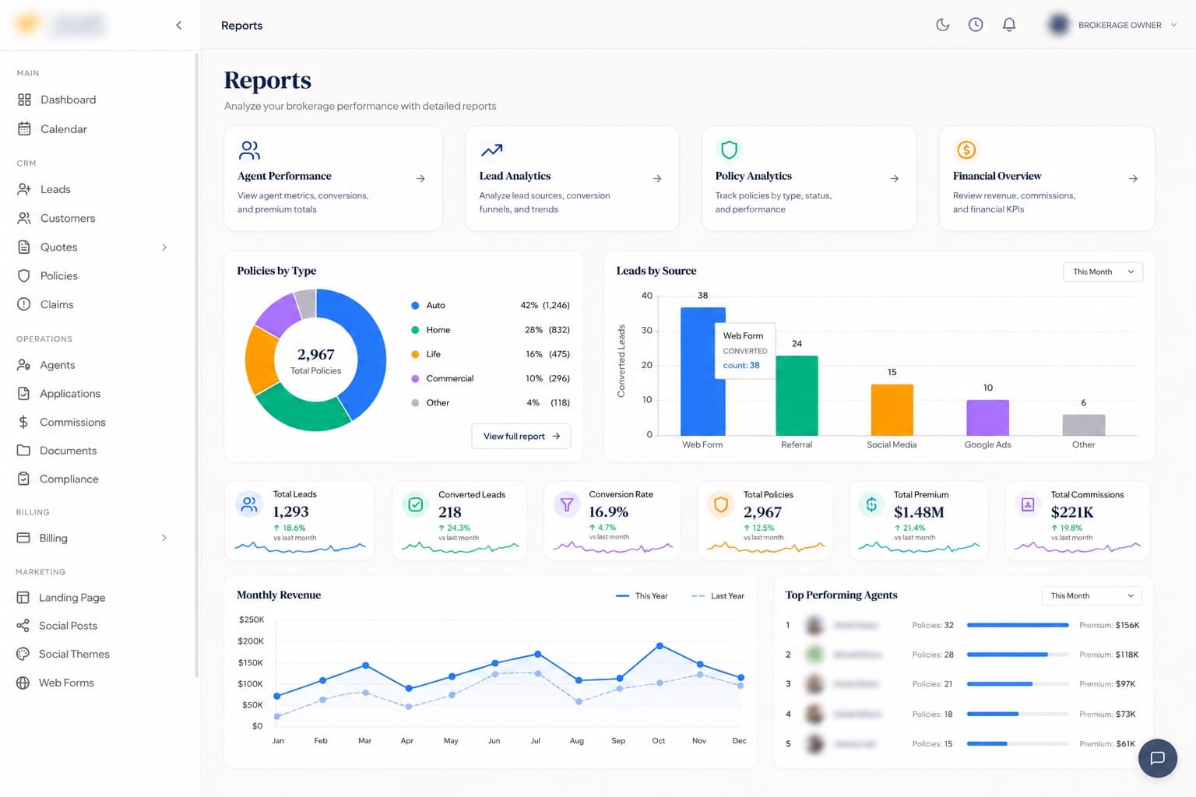Collapse the sidebar with the chevron arrow
The width and height of the screenshot is (1196, 797).
(x=179, y=25)
